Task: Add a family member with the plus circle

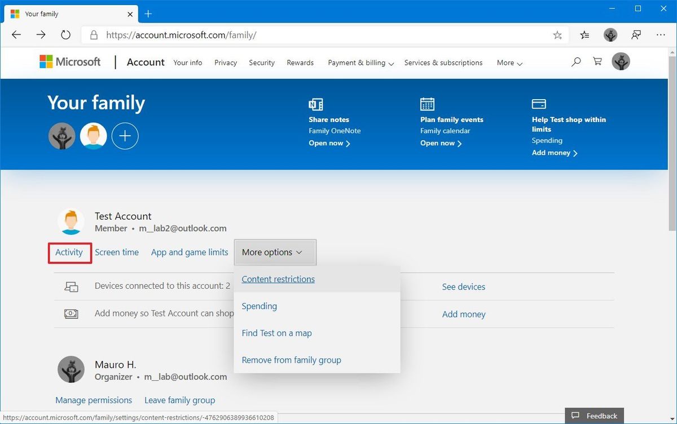Action: point(125,135)
